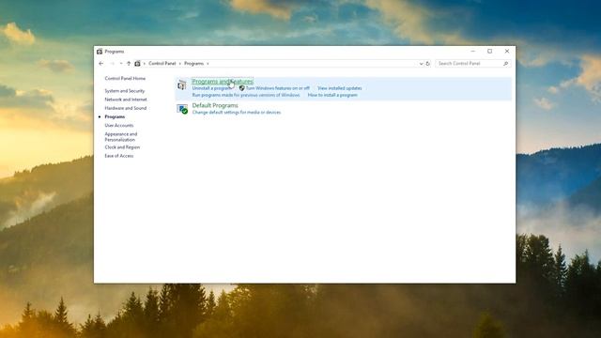Refresh the Control Panel view
The image size is (601, 338).
[428, 64]
